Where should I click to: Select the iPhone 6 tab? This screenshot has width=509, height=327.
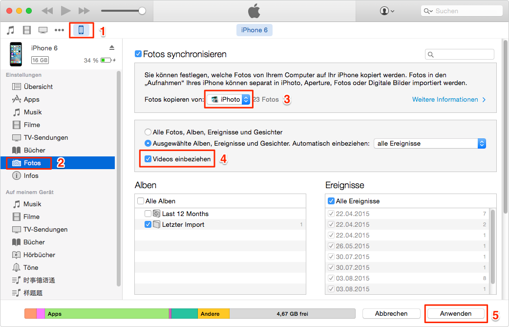point(254,30)
